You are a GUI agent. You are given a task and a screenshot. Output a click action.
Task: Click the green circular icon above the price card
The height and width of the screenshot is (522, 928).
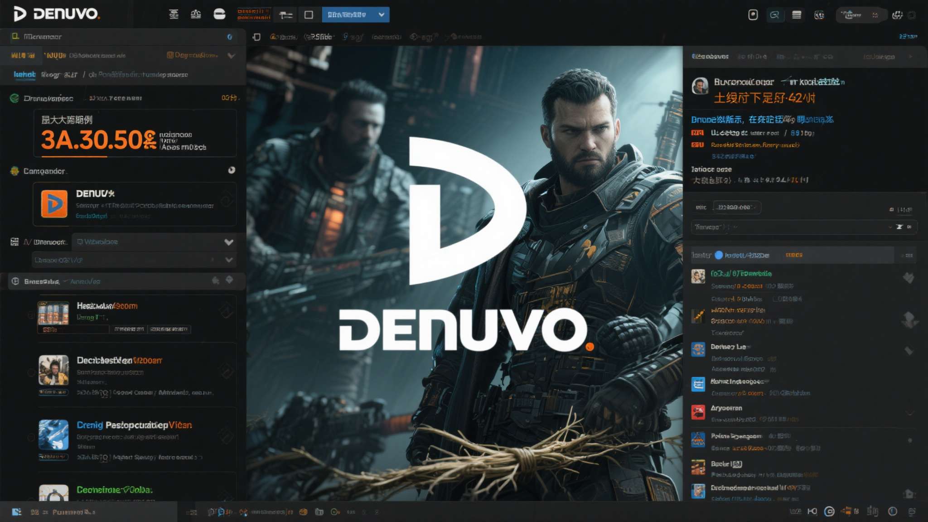(x=14, y=98)
